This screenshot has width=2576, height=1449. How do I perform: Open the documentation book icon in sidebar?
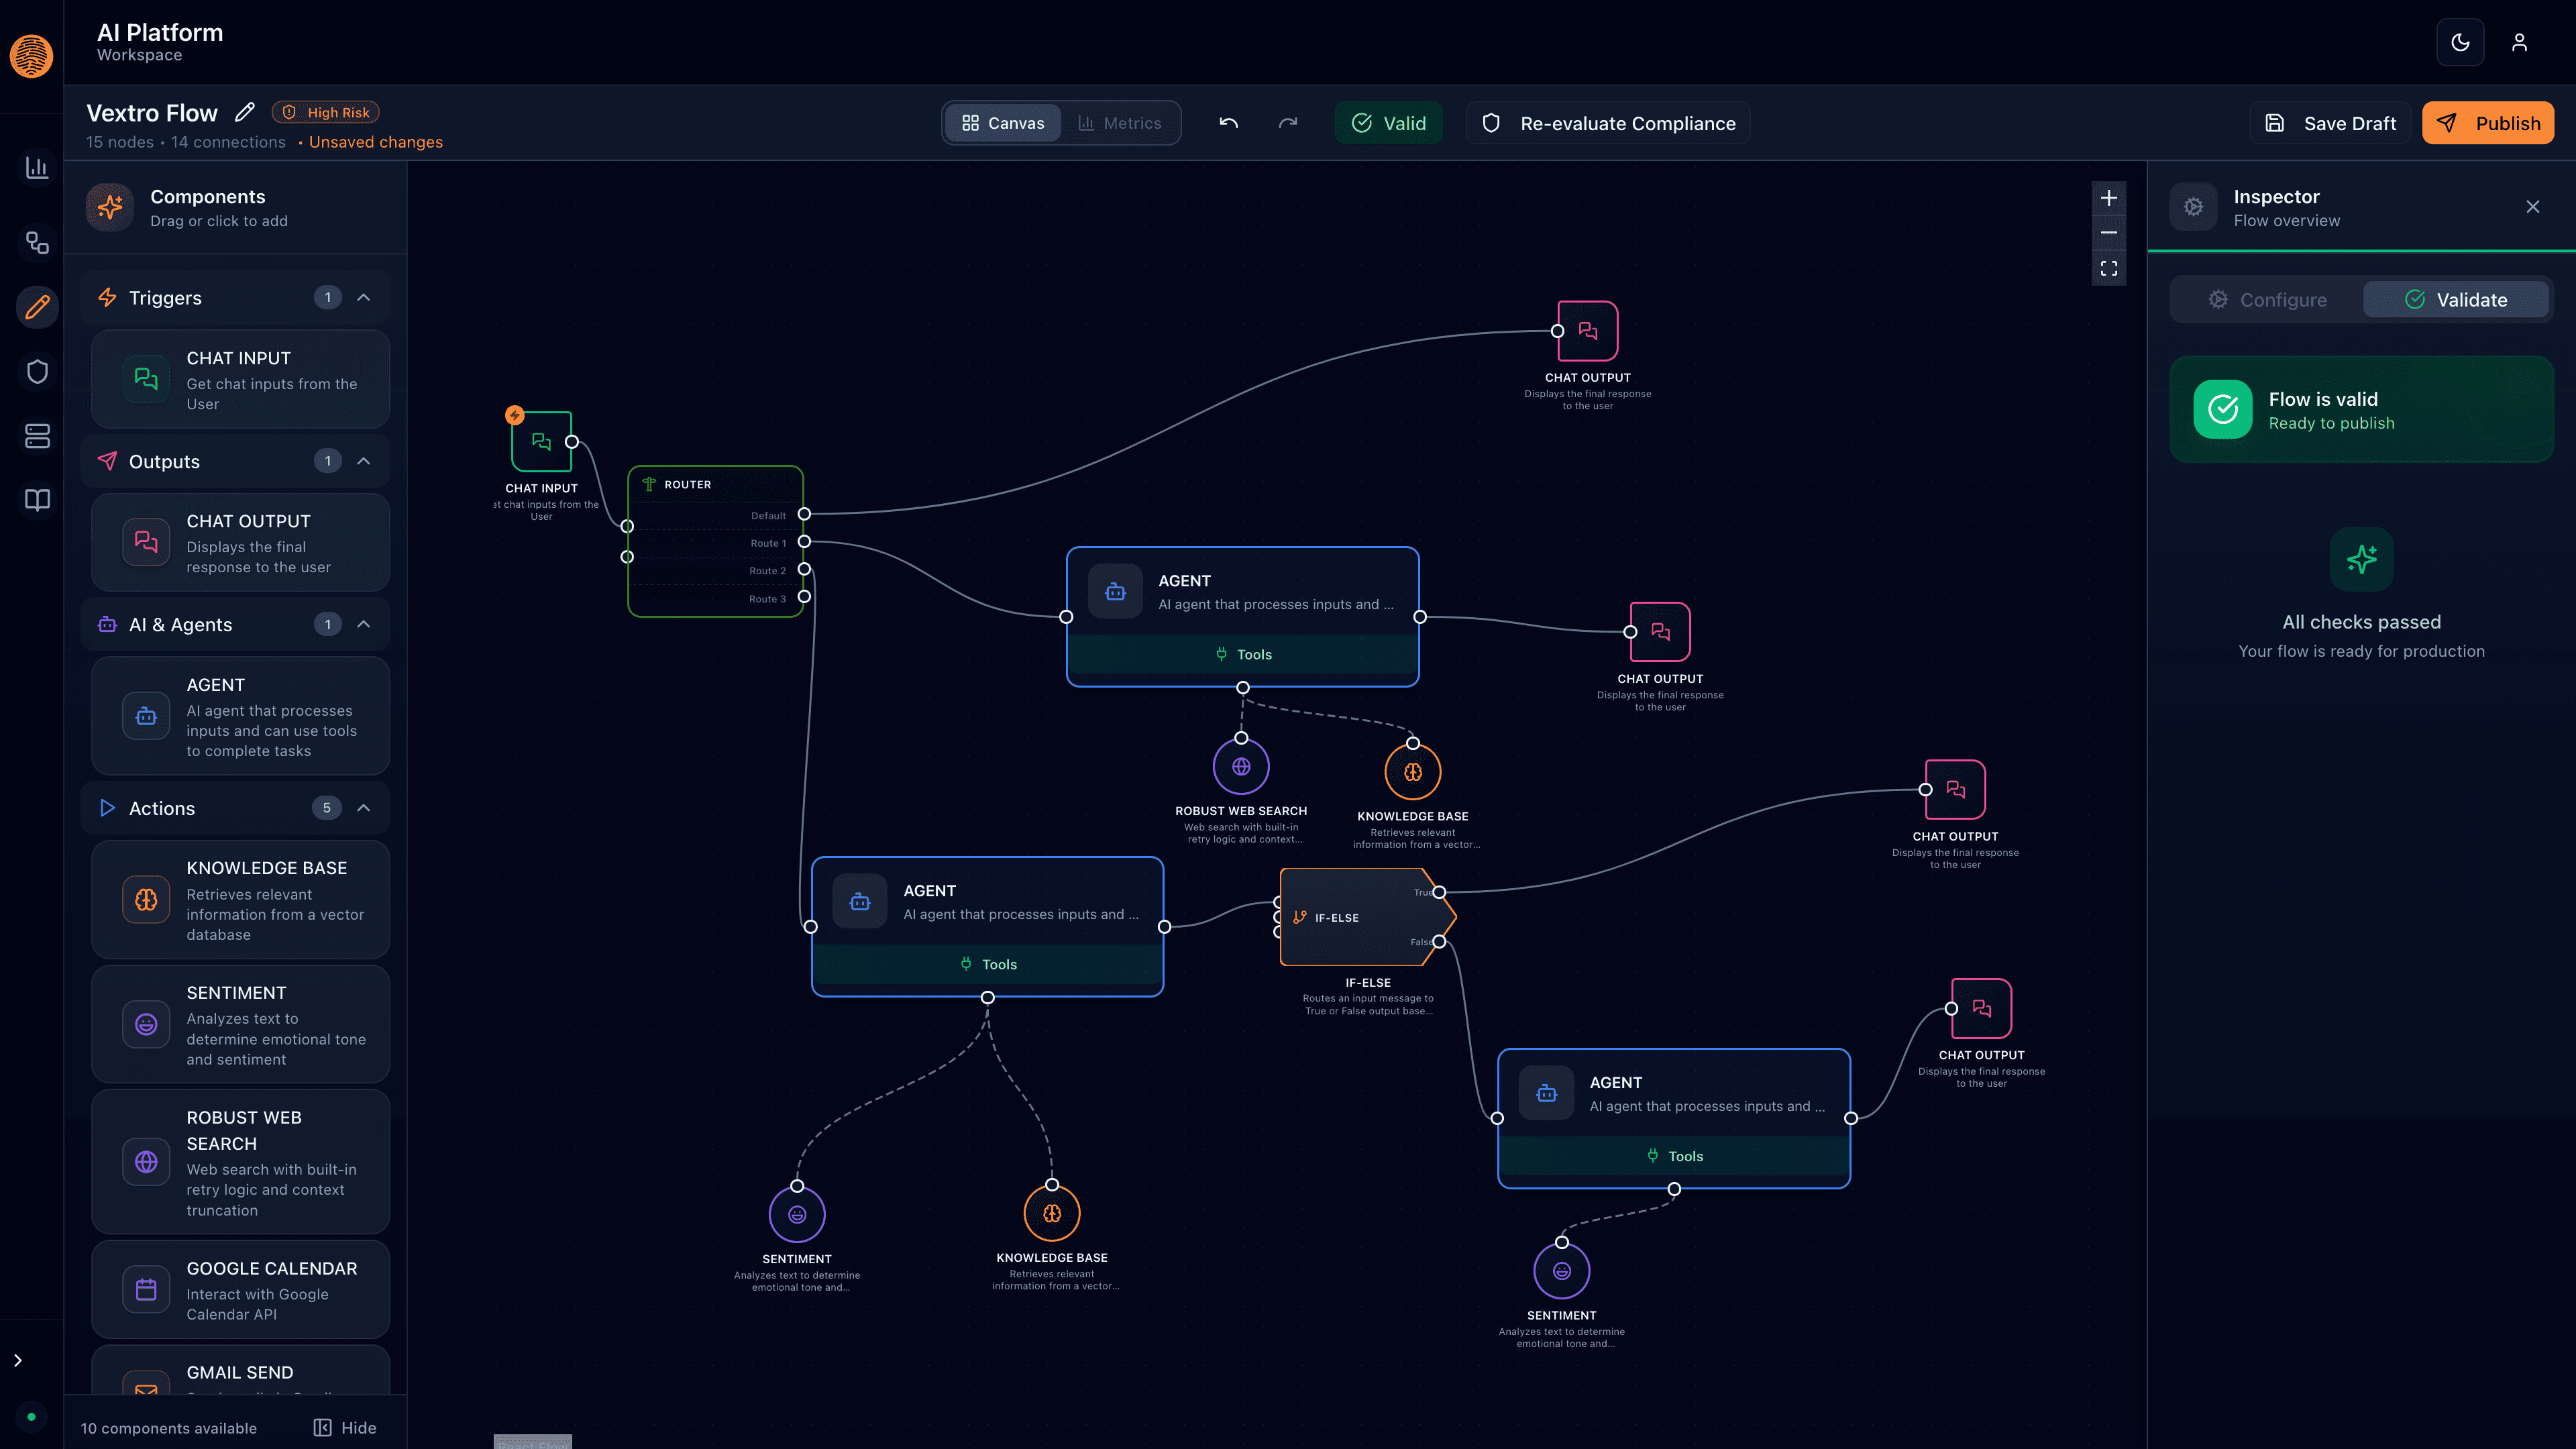[36, 500]
